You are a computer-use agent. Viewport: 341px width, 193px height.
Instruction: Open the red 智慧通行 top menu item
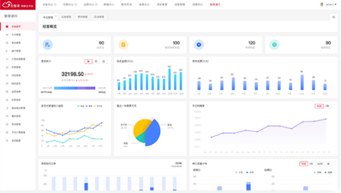click(216, 4)
